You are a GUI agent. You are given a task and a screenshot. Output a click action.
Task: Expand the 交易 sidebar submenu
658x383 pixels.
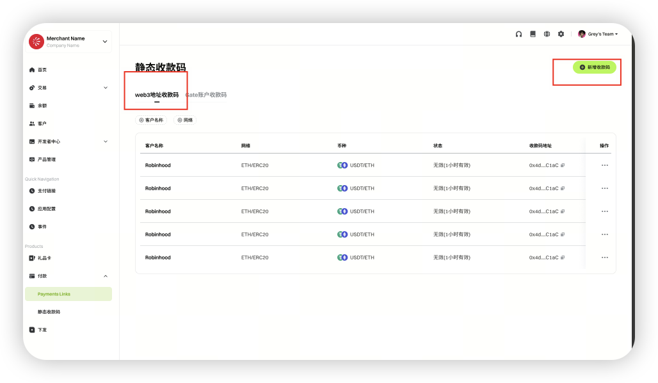click(106, 88)
